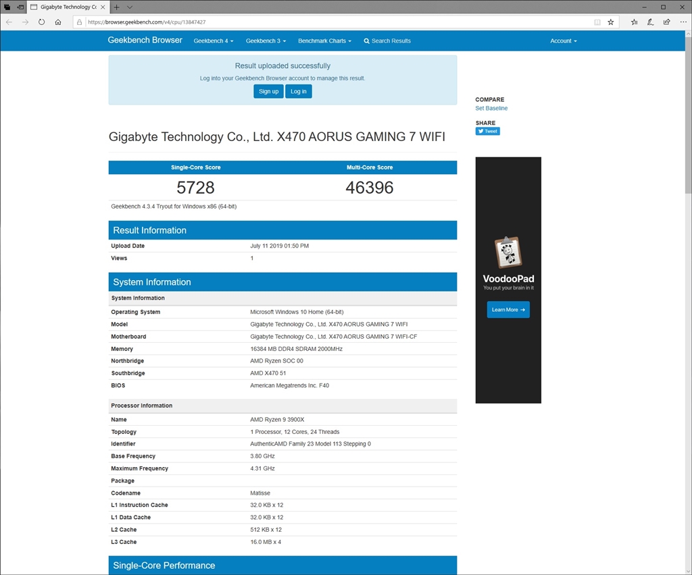Click the AMD Ryzen 9 3900X value

277,420
